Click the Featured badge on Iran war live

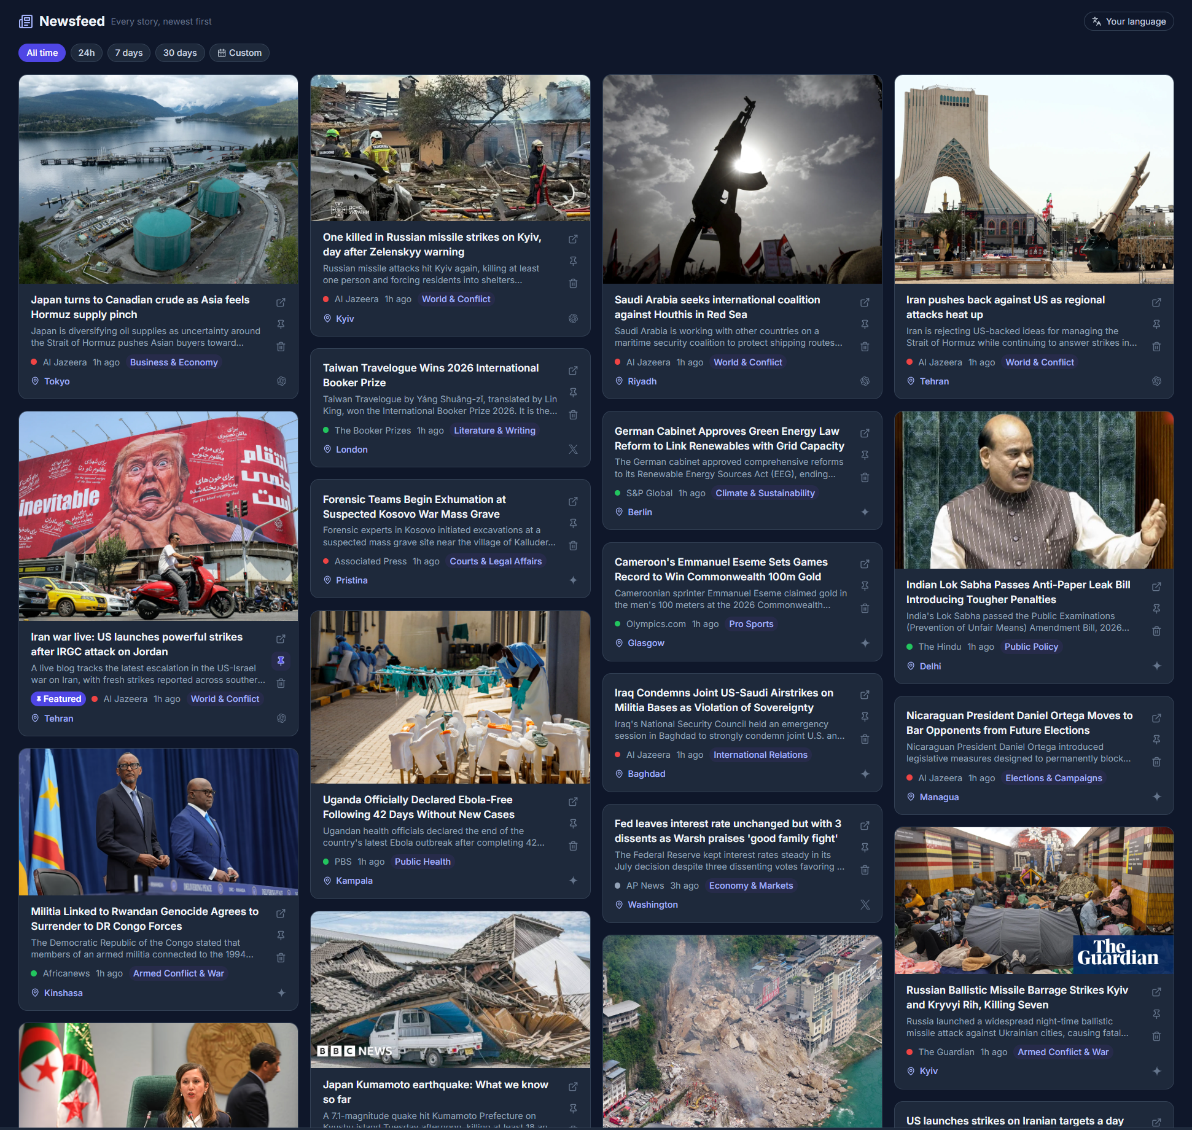pos(58,699)
